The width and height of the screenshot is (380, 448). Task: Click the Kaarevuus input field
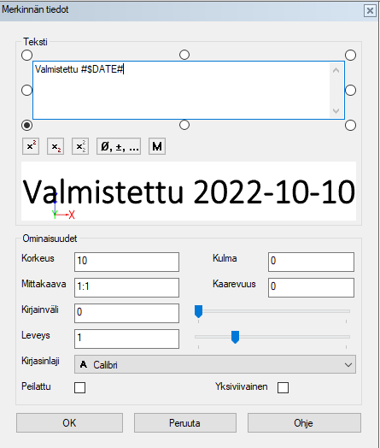coord(311,287)
